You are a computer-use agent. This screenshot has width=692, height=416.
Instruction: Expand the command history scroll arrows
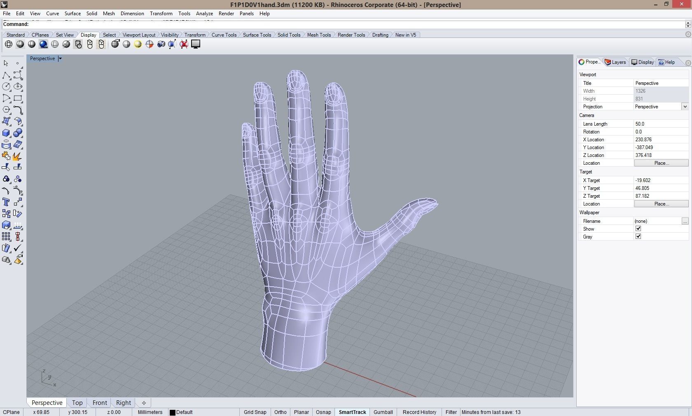point(688,24)
